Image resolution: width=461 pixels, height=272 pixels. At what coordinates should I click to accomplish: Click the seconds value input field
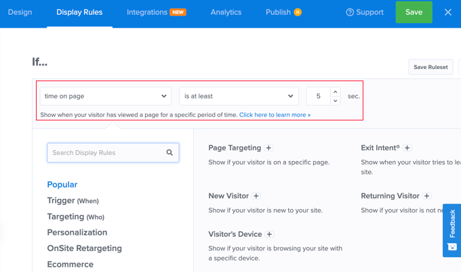pos(319,96)
